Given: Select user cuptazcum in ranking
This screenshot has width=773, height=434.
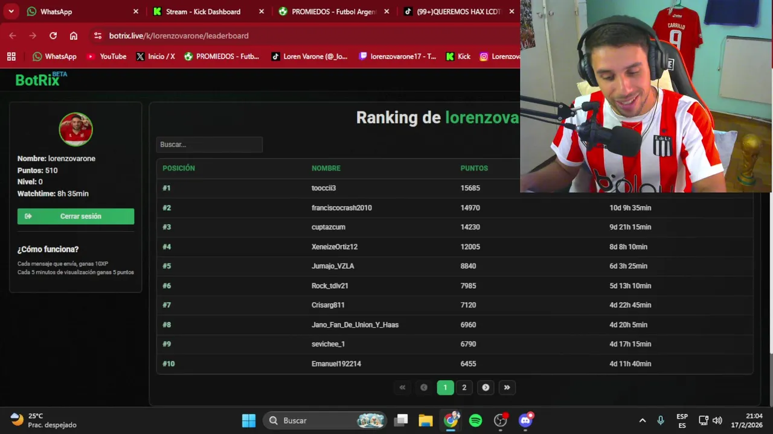Looking at the screenshot, I should pos(329,227).
